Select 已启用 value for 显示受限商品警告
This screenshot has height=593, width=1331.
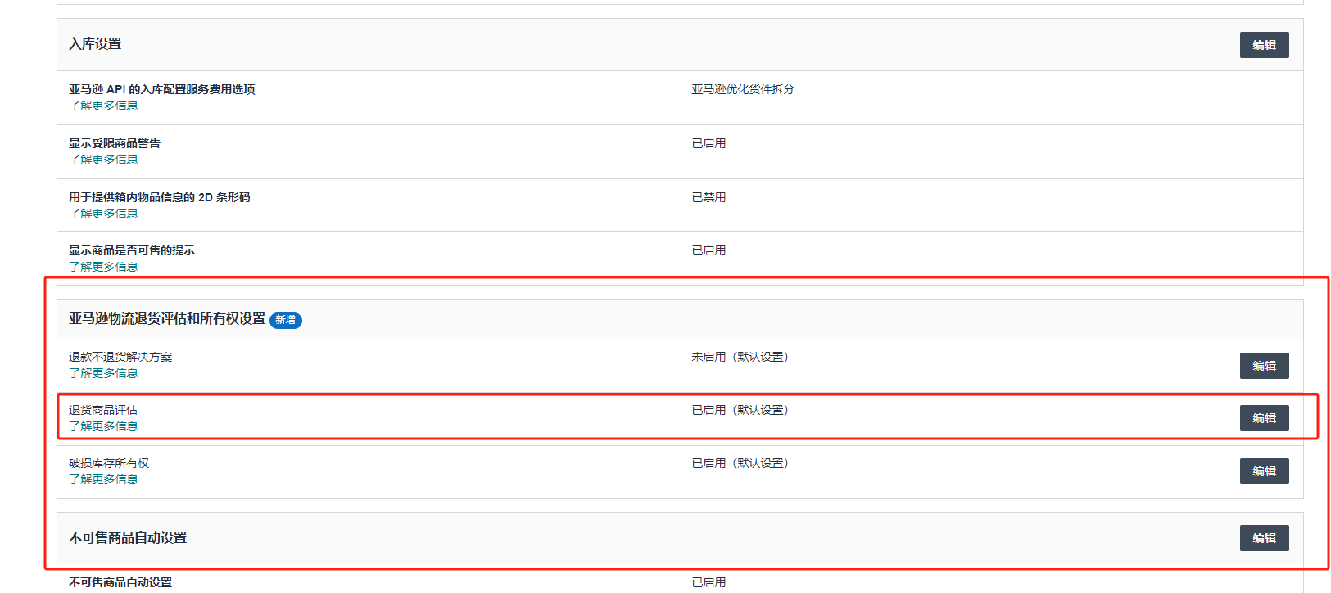click(709, 143)
